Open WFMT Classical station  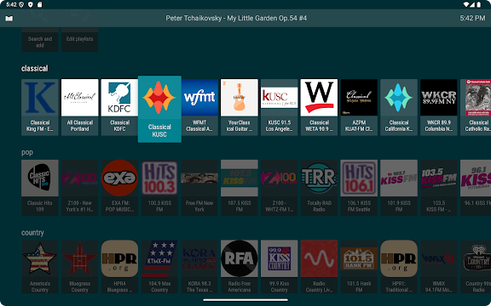coord(199,107)
